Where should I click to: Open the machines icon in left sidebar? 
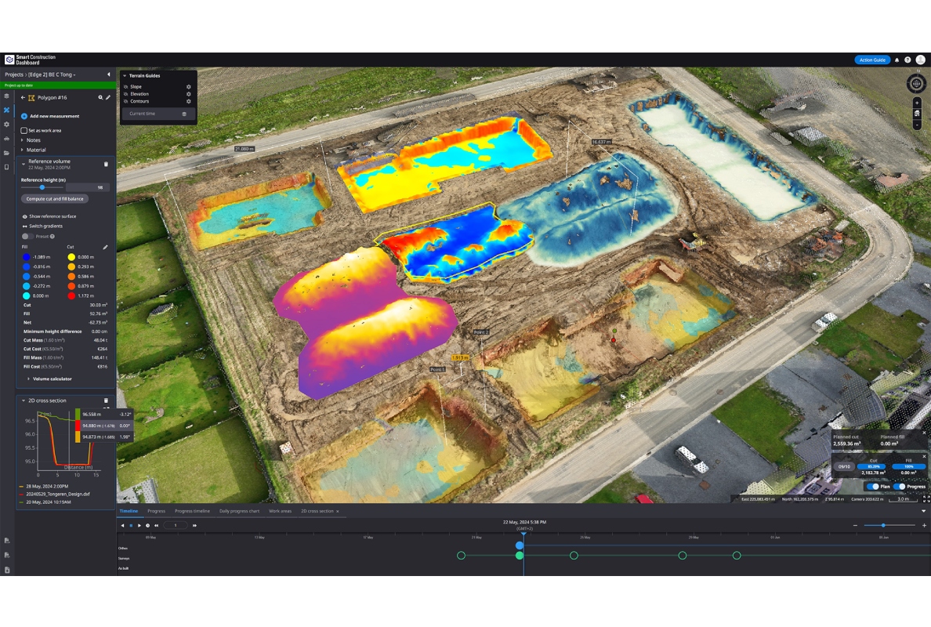click(x=6, y=139)
